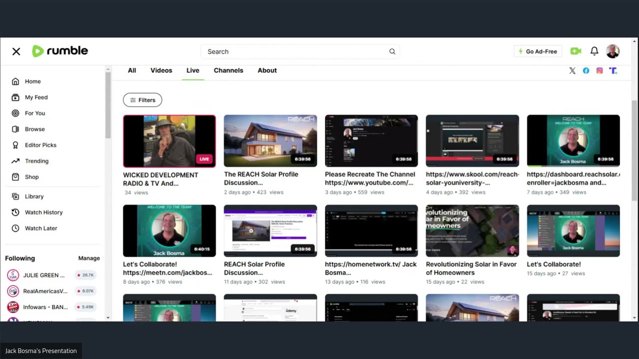
Task: Open the Filters button
Action: pyautogui.click(x=142, y=100)
